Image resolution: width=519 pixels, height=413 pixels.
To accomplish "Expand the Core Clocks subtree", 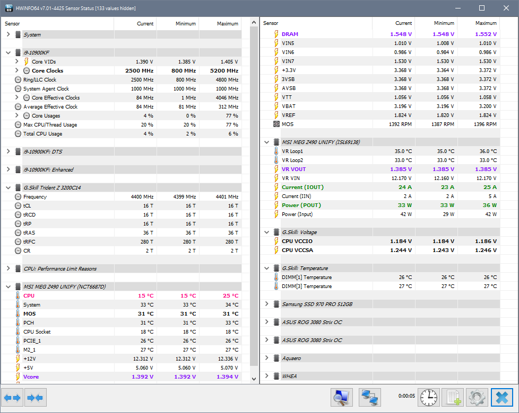I will [x=16, y=70].
